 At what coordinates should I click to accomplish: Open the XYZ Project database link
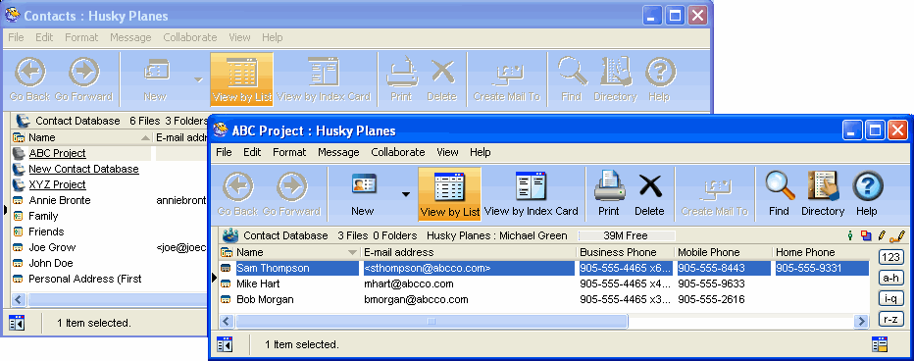tap(57, 184)
